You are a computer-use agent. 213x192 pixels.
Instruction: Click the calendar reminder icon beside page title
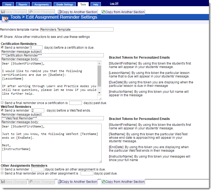5,19
